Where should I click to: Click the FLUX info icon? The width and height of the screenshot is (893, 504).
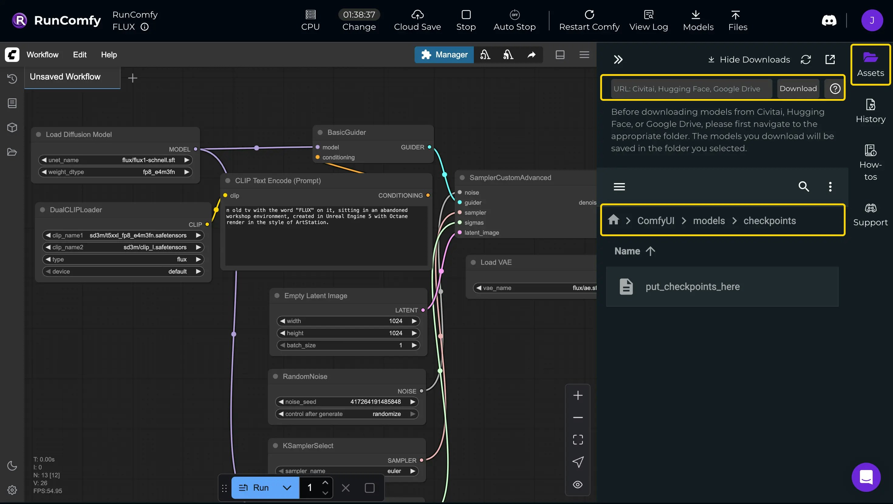pos(145,27)
